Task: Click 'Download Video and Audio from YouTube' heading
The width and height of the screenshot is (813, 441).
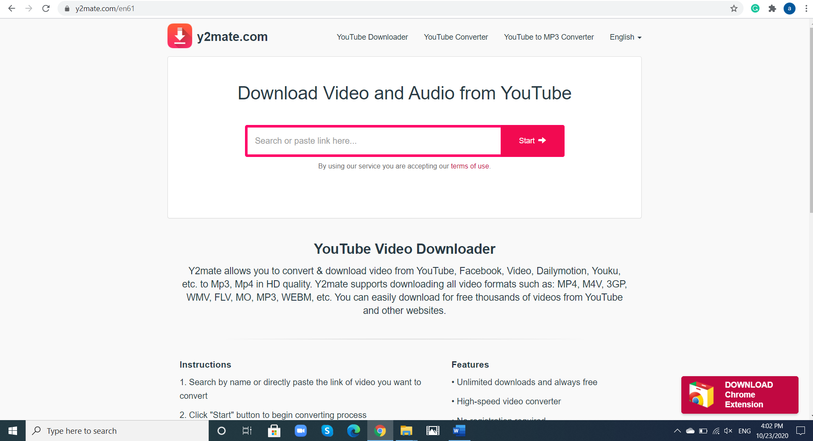Action: point(404,93)
